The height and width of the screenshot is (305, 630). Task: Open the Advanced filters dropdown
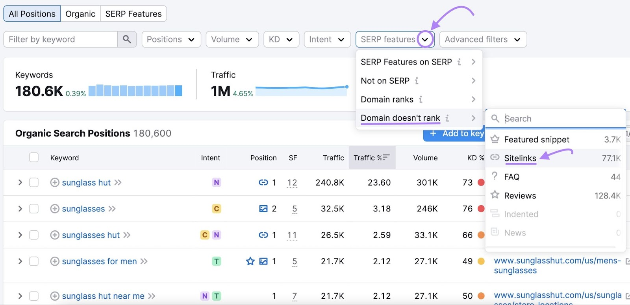click(x=483, y=39)
